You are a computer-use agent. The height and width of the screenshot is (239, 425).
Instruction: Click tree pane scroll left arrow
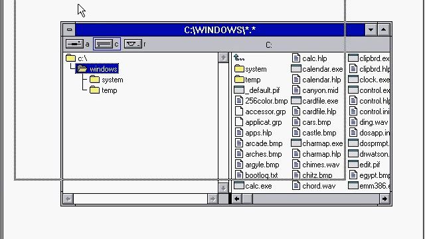[68, 199]
